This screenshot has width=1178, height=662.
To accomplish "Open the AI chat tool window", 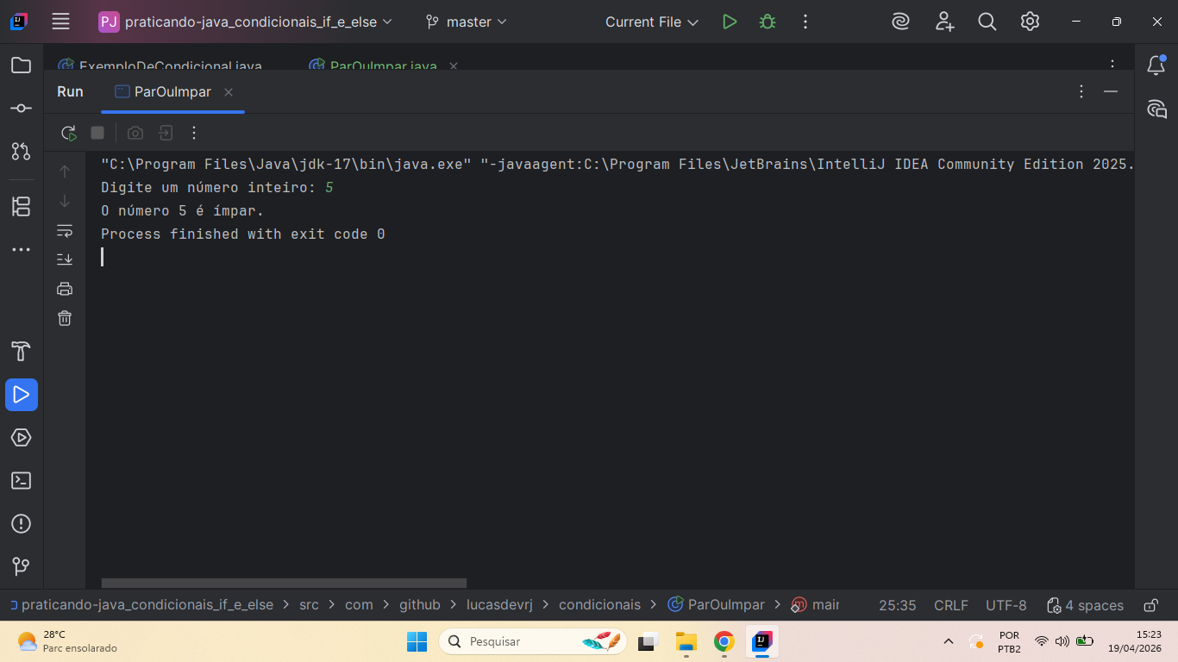I will point(1156,109).
